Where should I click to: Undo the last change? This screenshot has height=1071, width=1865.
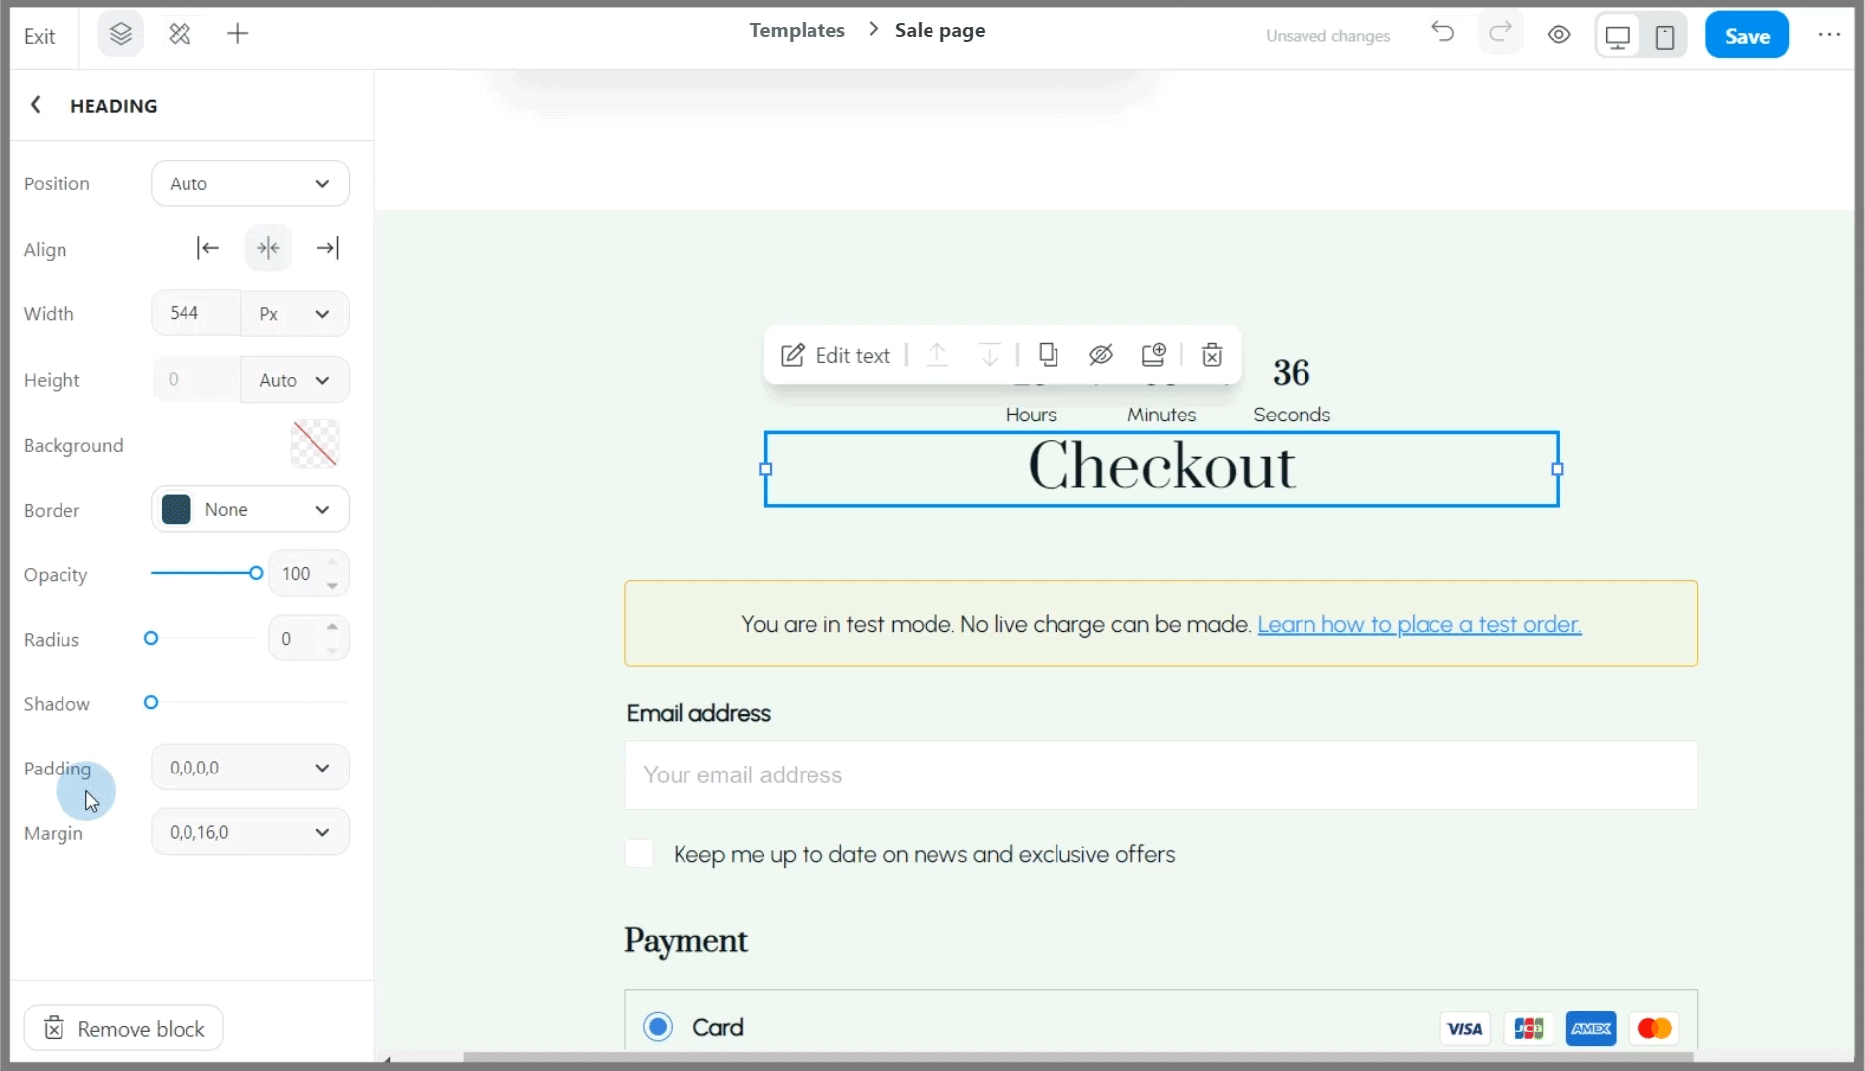(x=1442, y=33)
